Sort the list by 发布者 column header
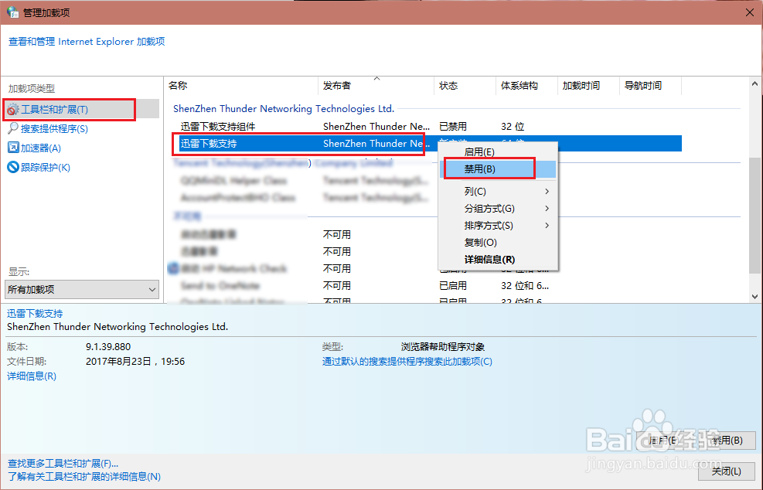Screen dimensions: 763x490 (376, 86)
